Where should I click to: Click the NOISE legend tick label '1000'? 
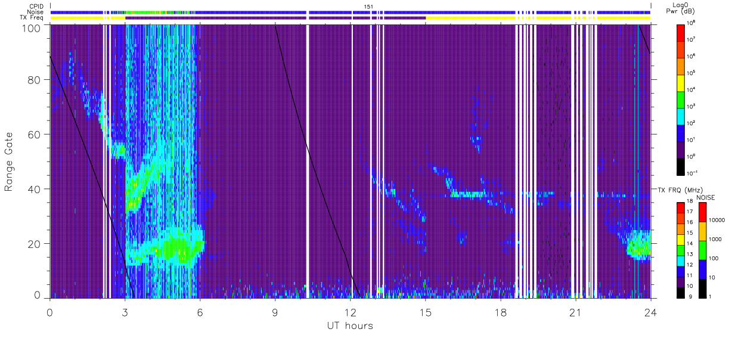point(715,240)
